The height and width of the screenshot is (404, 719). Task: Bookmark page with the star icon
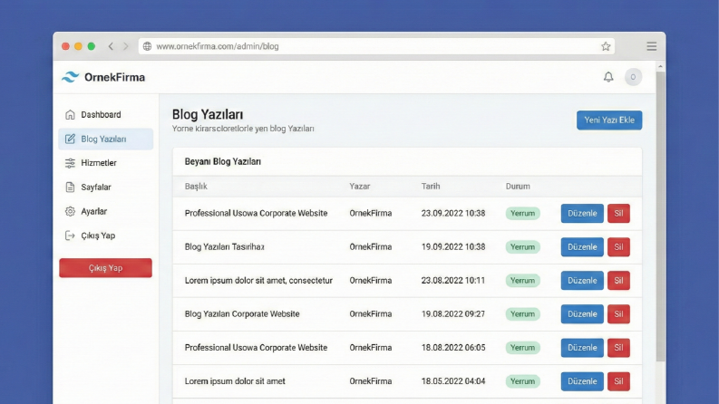[606, 46]
